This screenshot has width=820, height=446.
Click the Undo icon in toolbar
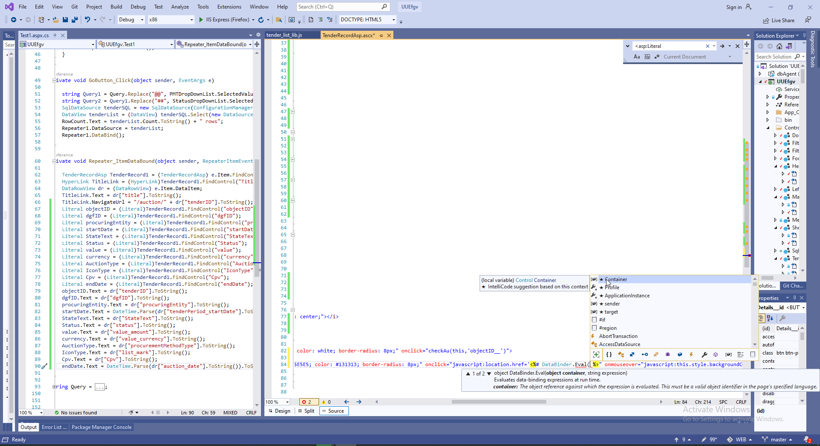pos(87,20)
